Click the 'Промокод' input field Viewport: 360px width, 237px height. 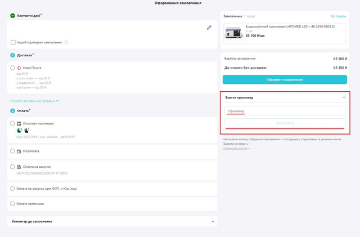285,111
